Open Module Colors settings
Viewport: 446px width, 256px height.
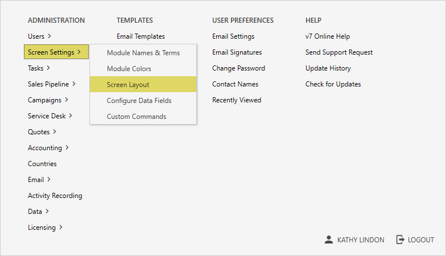[x=129, y=69]
